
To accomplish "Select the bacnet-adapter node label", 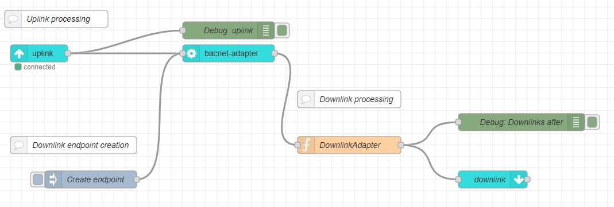I will (x=231, y=53).
